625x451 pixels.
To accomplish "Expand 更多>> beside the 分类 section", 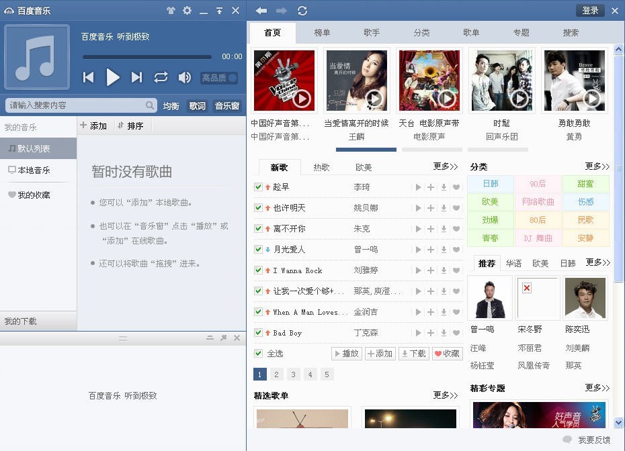I will (x=597, y=166).
